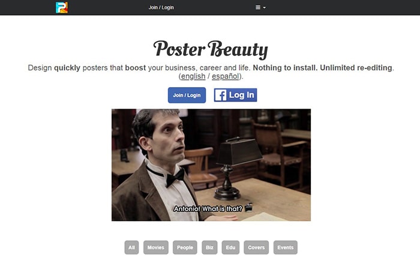This screenshot has height=266, width=420.
Task: Open the hamburger menu icon
Action: pyautogui.click(x=257, y=8)
